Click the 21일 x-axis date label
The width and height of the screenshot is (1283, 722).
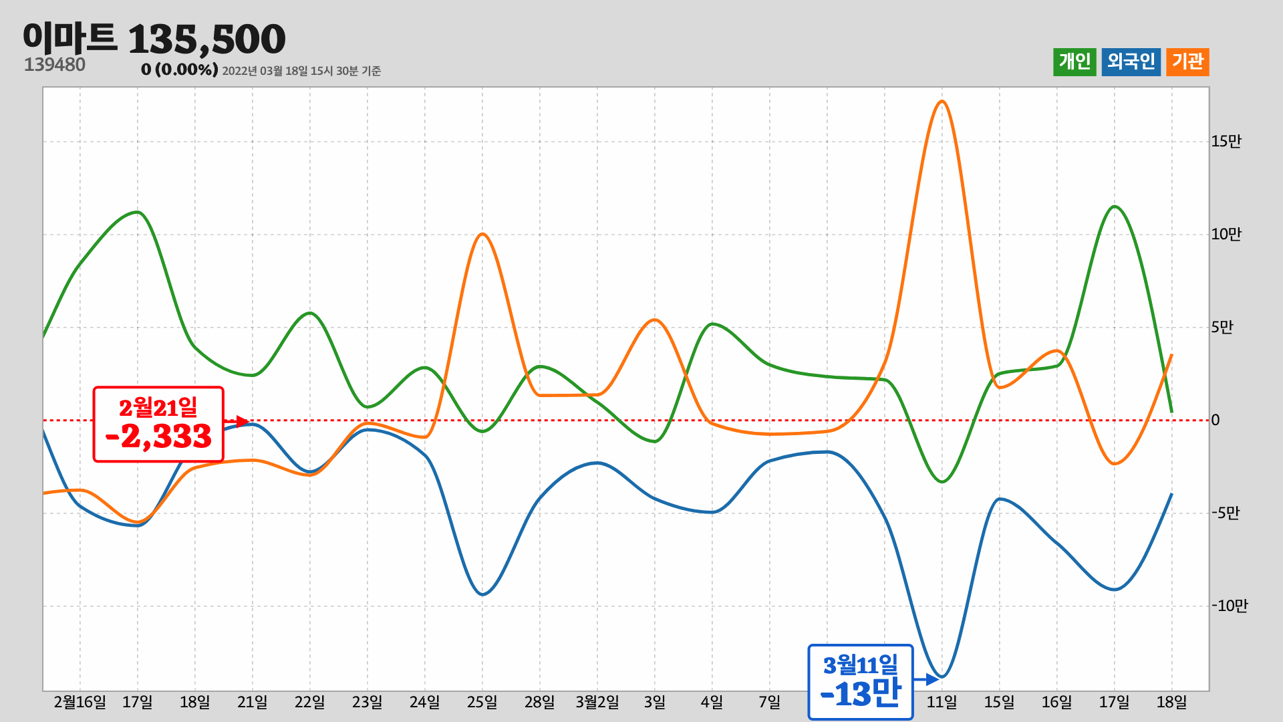click(253, 702)
